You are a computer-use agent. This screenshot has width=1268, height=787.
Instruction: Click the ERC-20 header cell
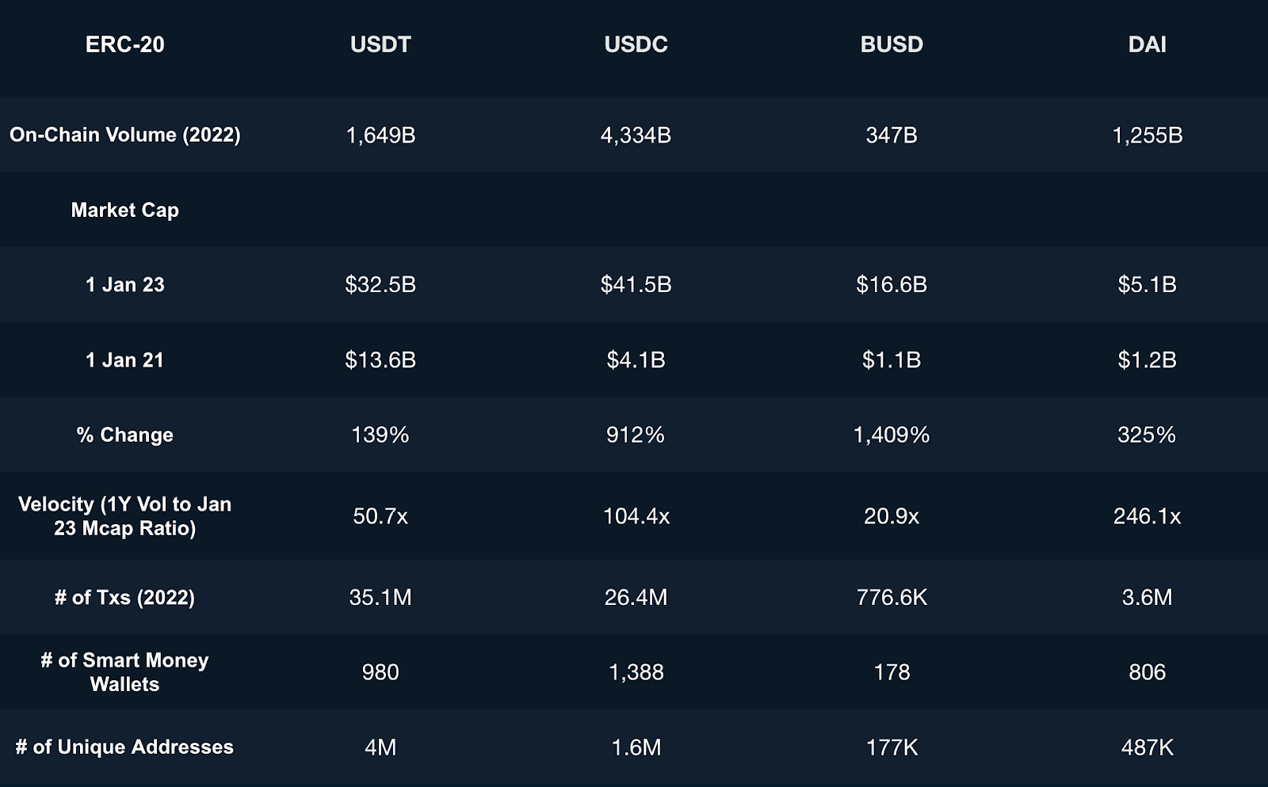124,44
